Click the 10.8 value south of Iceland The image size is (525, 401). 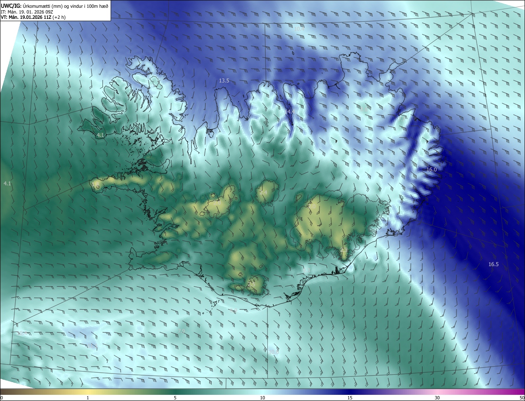coord(274,351)
